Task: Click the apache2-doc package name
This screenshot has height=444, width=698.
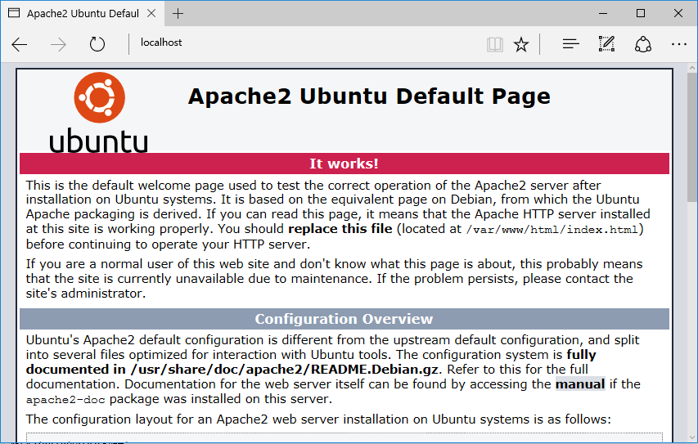Action: (65, 400)
